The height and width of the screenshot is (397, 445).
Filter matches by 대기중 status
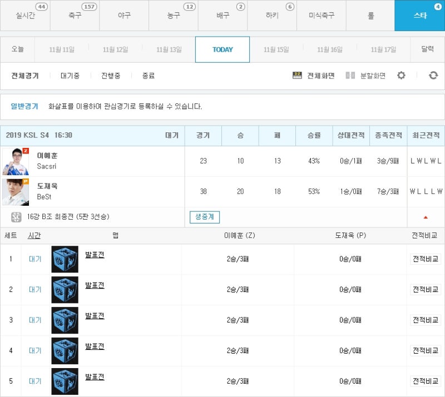coord(70,76)
